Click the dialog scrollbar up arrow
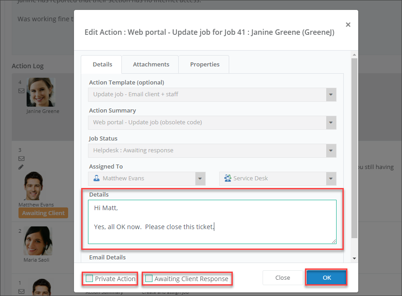This screenshot has width=402, height=296. (354, 55)
